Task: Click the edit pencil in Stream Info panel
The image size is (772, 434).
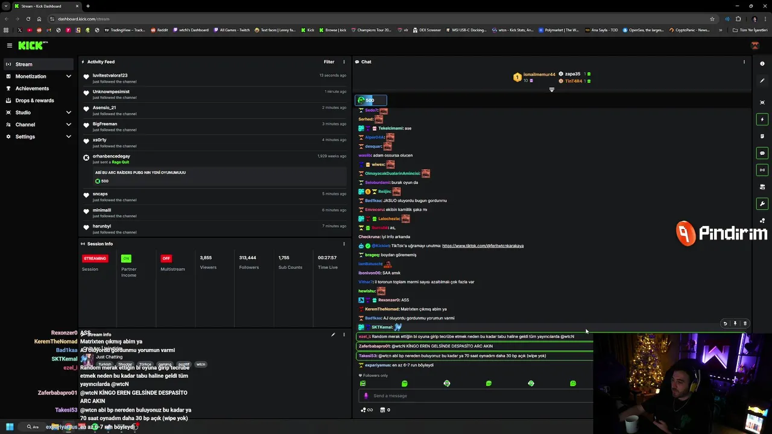Action: pos(333,335)
